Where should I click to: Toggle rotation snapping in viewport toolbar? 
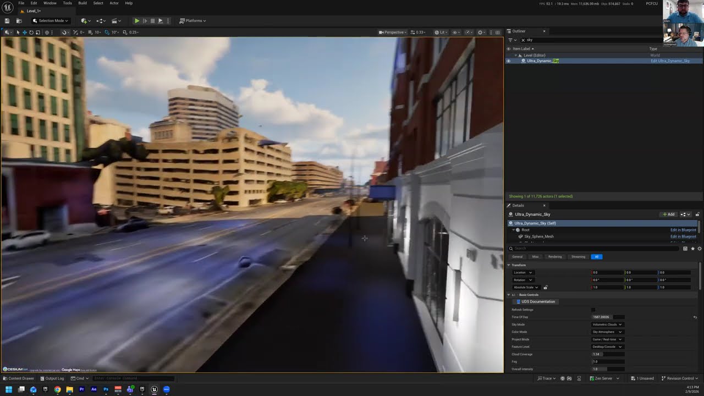point(107,32)
